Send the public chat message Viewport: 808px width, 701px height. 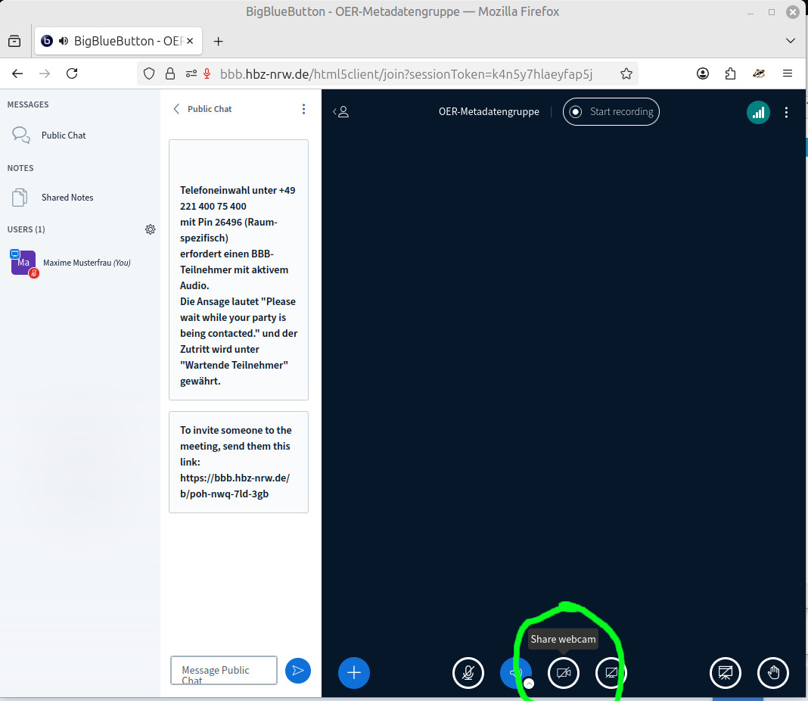point(298,670)
